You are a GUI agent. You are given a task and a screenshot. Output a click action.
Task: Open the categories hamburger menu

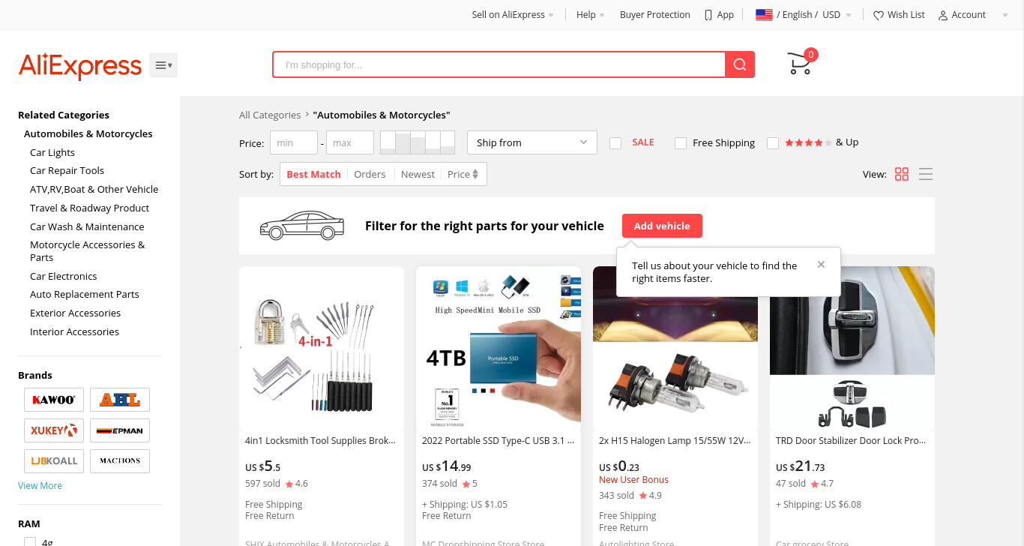click(163, 65)
